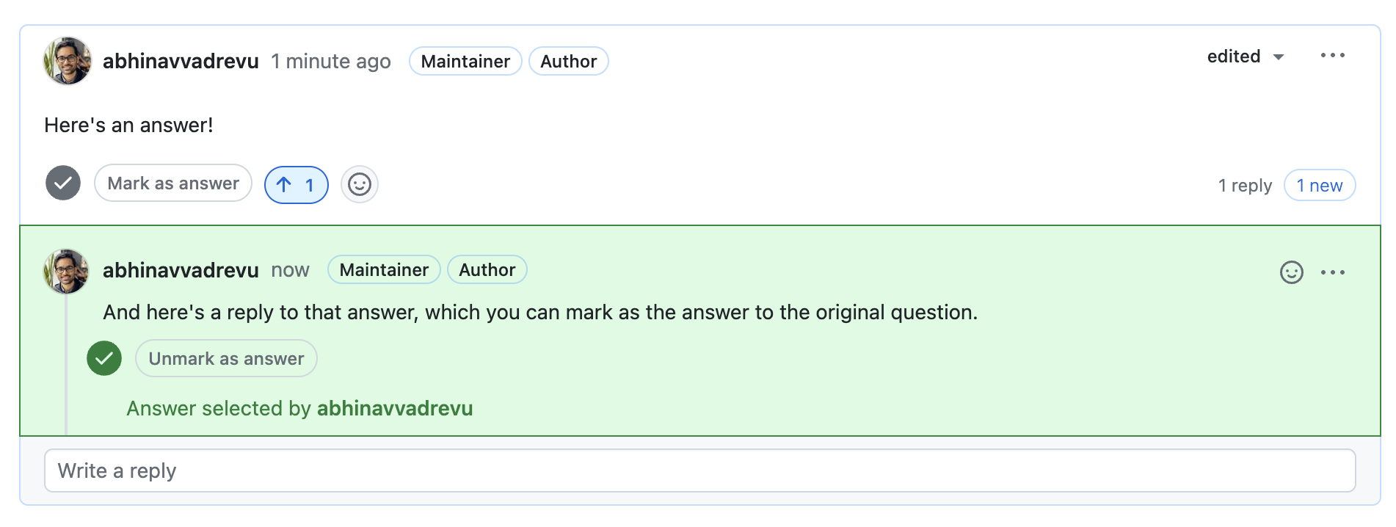
Task: Click the 1 reply count text
Action: (1245, 185)
